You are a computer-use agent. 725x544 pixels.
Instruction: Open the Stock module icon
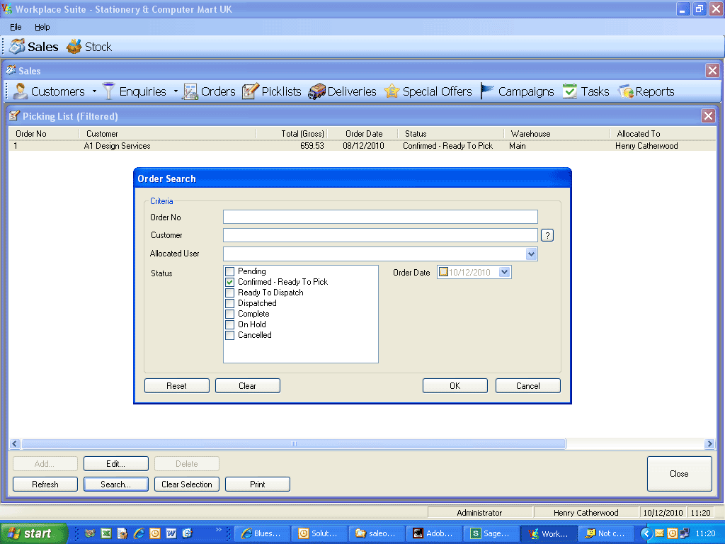point(74,46)
